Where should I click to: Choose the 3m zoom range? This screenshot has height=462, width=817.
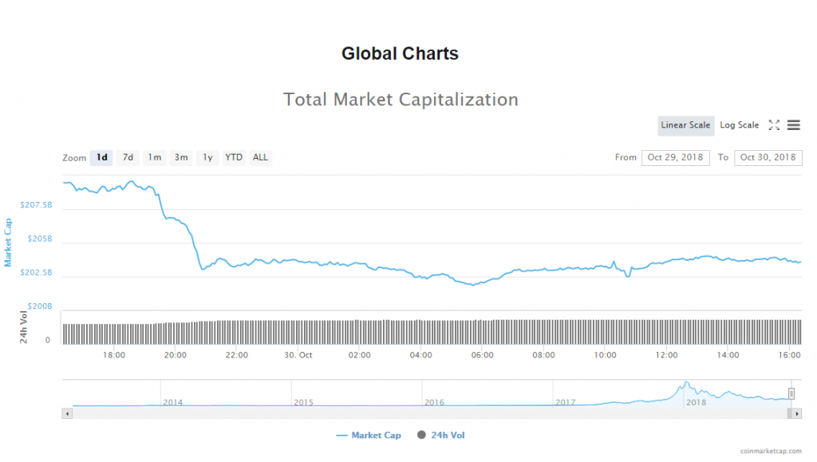point(181,157)
